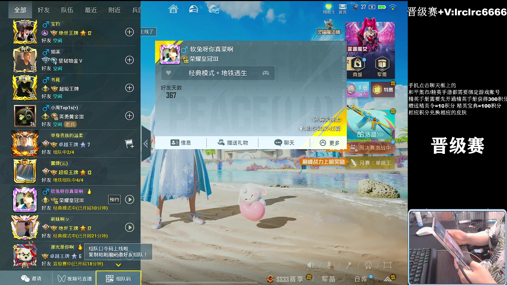Viewport: 507px width, 285px height.
Task: Open 视频号直播 live stream button
Action: click(x=75, y=279)
